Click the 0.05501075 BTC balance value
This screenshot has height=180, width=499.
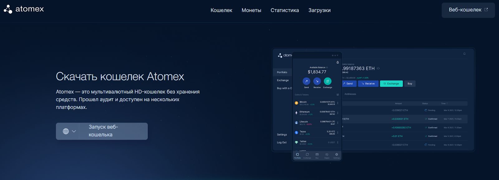327,102
